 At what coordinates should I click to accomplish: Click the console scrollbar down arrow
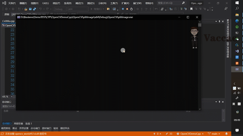pos(200,109)
